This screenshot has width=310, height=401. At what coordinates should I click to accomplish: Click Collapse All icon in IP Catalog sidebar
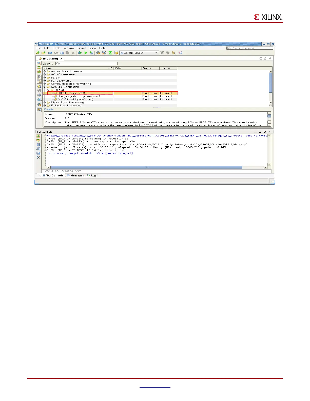click(x=39, y=68)
